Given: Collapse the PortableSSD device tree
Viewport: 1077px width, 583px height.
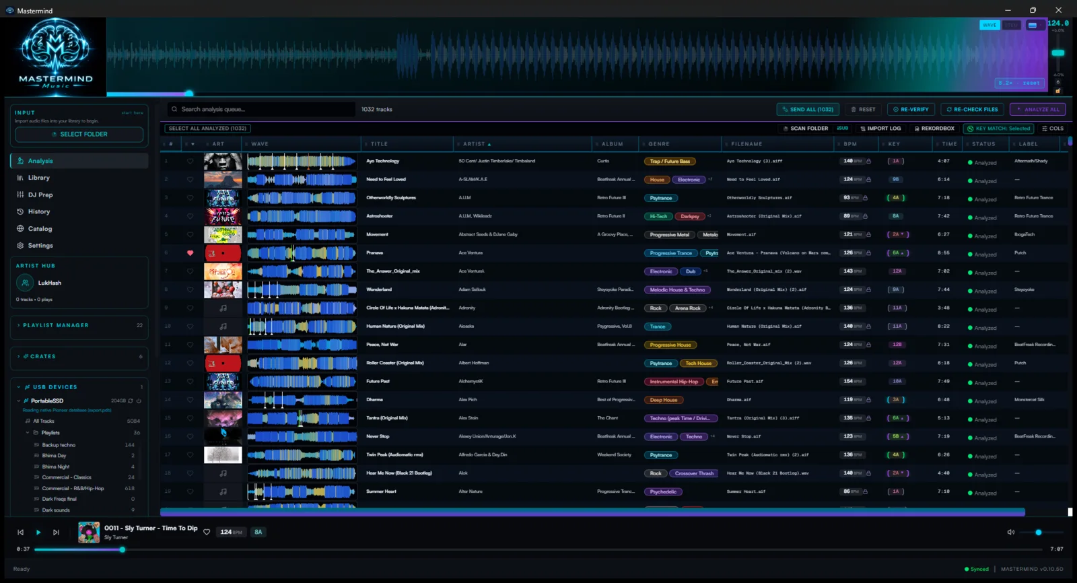Looking at the screenshot, I should pyautogui.click(x=19, y=401).
